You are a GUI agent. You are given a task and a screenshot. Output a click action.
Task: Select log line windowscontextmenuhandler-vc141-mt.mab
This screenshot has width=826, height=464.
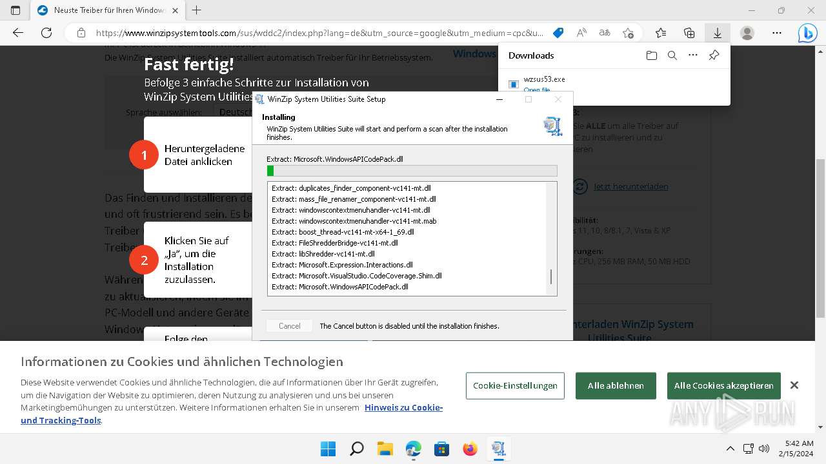[354, 221]
